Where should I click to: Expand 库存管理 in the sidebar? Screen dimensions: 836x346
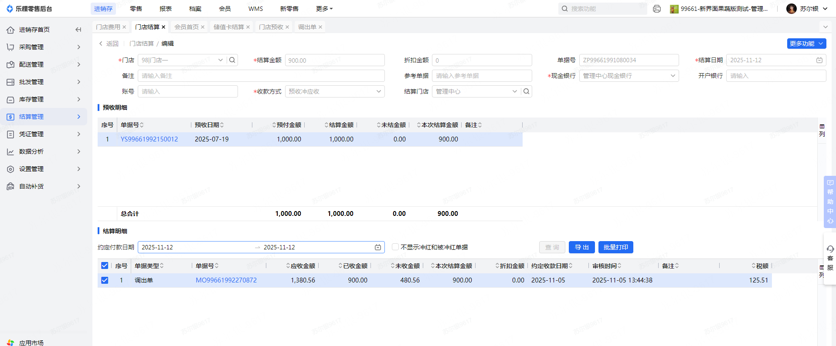tap(44, 99)
